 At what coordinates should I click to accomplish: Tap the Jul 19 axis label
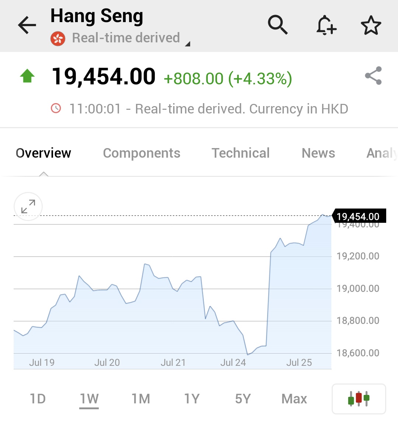click(42, 362)
